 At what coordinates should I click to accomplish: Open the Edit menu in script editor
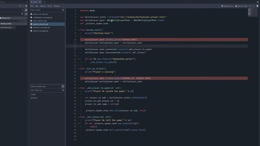pyautogui.click(x=37, y=6)
